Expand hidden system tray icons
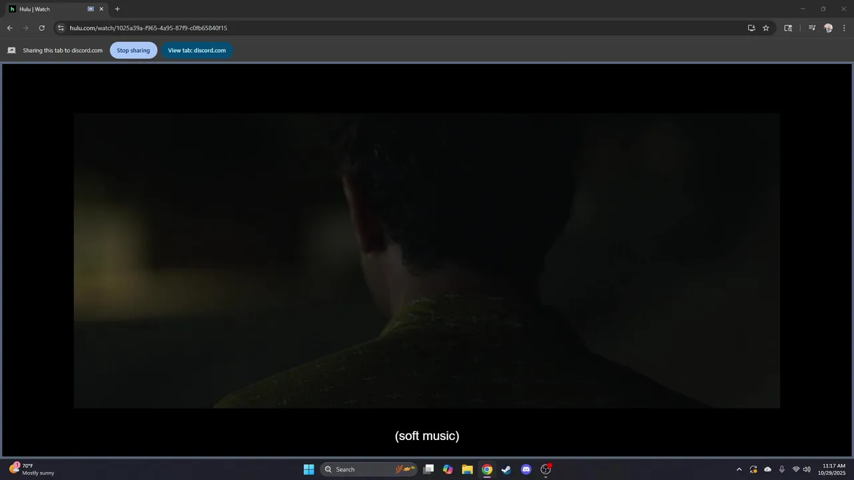This screenshot has width=854, height=480. click(x=739, y=469)
